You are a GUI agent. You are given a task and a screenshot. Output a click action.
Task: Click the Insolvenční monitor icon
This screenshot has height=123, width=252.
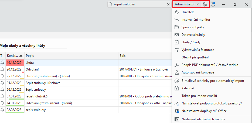pos(177,20)
